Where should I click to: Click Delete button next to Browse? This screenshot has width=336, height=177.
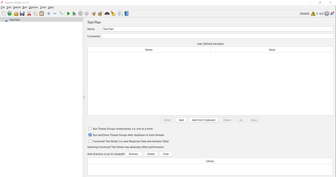[x=151, y=154]
